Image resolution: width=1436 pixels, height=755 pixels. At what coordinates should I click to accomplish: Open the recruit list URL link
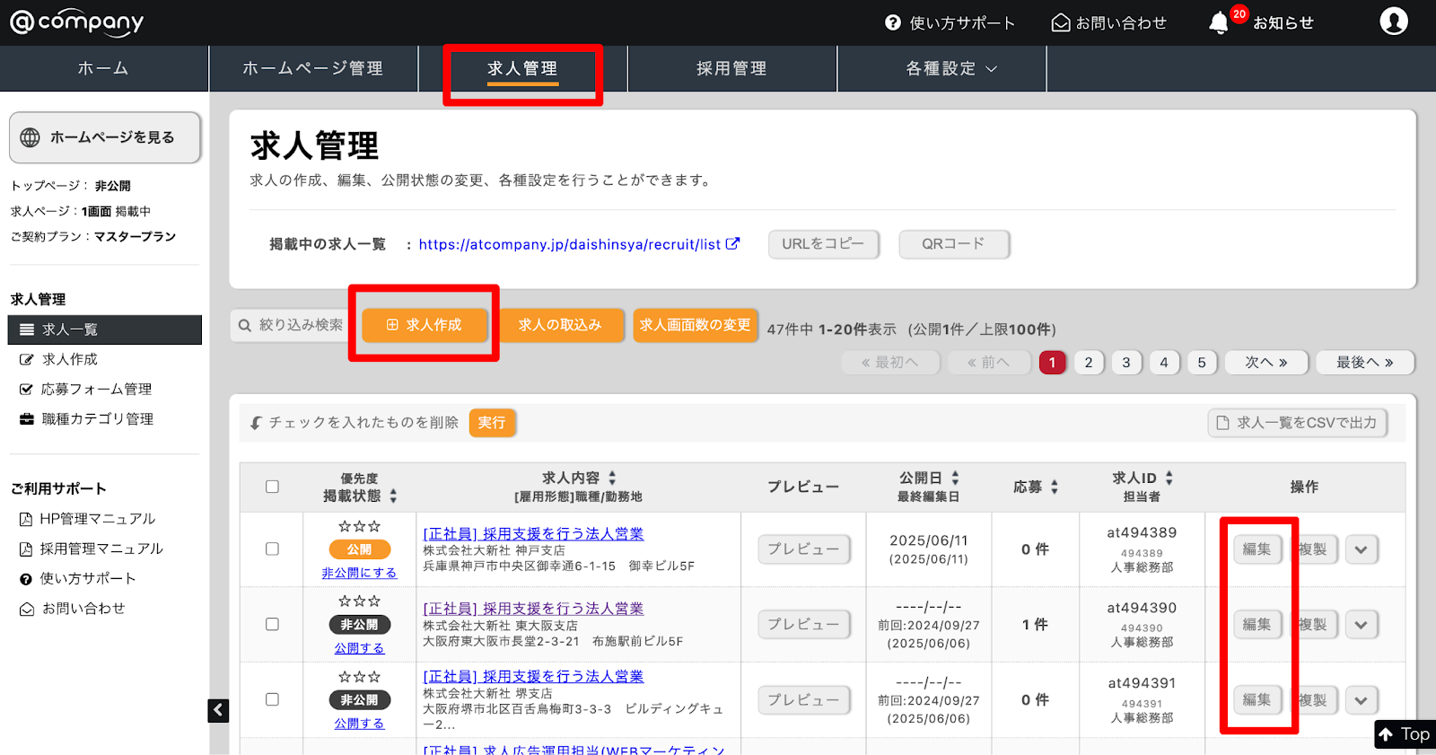pos(570,244)
